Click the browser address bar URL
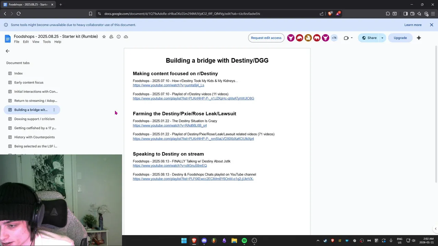This screenshot has height=246, width=438. point(182,14)
